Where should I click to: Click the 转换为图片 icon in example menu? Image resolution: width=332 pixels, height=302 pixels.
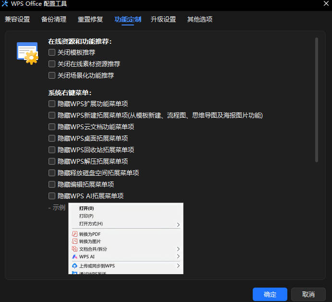pos(74,242)
